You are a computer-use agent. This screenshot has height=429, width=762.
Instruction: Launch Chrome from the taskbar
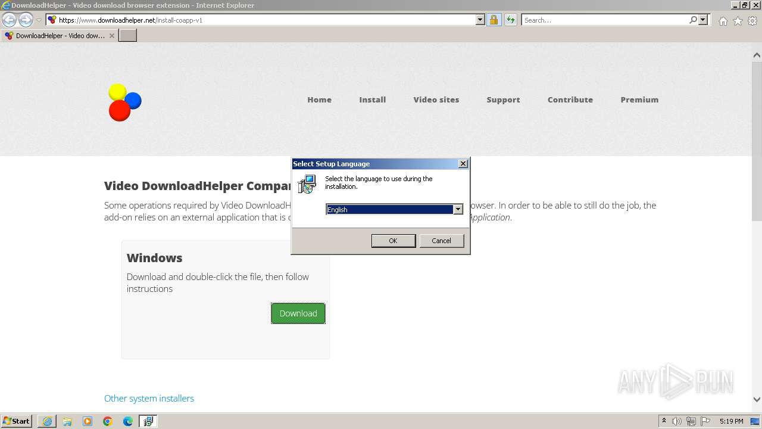point(108,421)
